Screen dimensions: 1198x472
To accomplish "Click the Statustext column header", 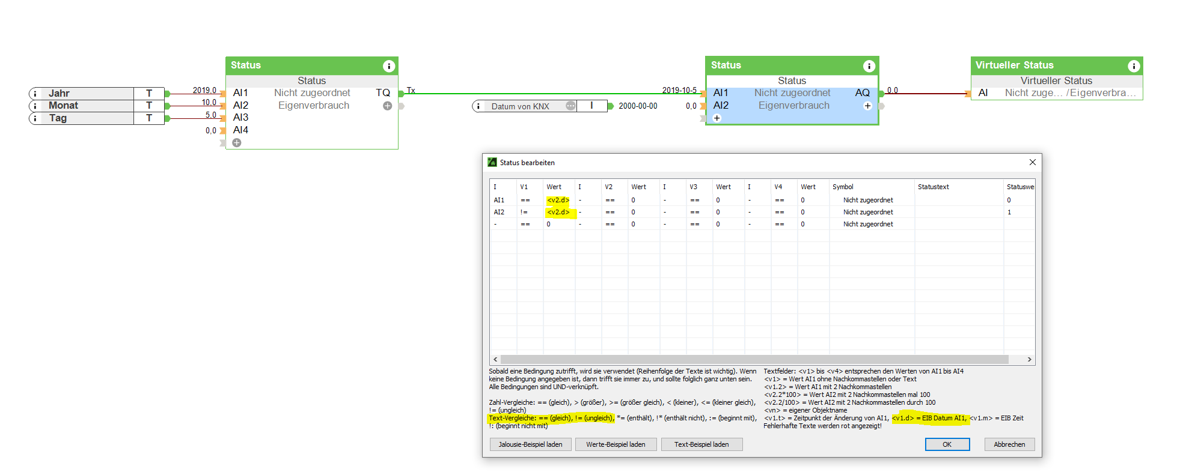I will click(x=934, y=187).
